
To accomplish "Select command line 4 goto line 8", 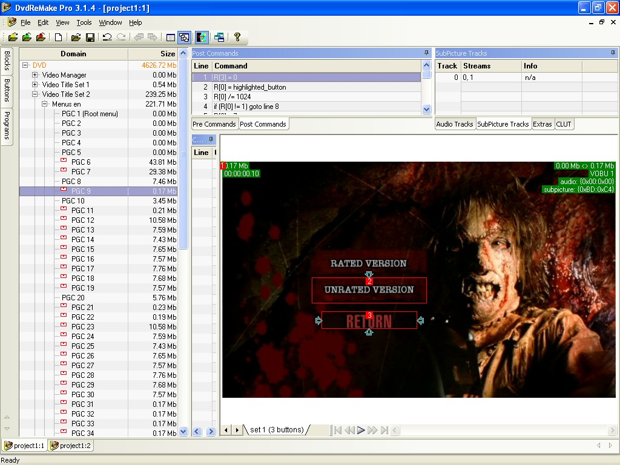I will click(x=306, y=107).
